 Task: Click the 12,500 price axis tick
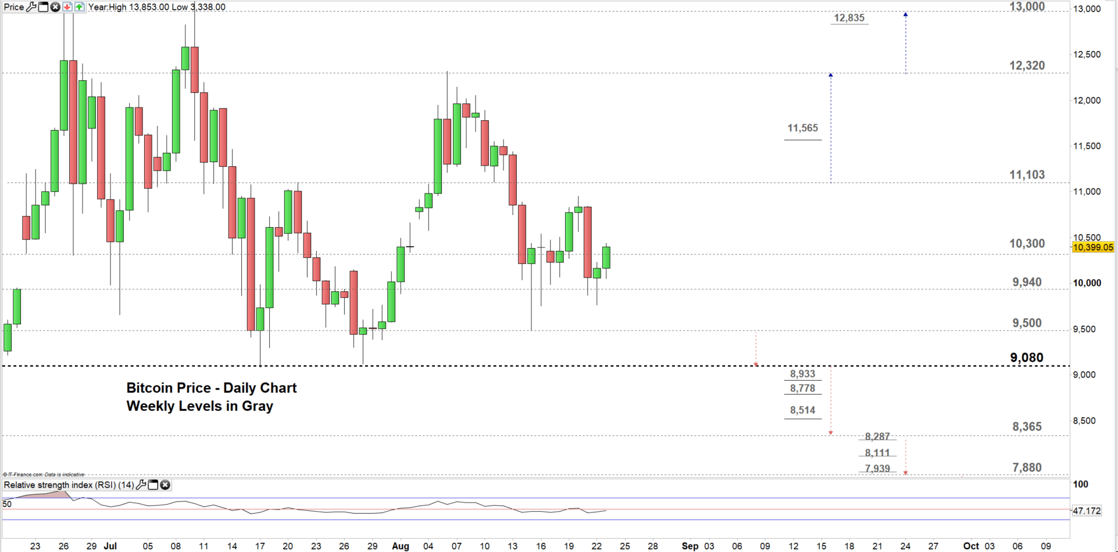tap(1087, 55)
